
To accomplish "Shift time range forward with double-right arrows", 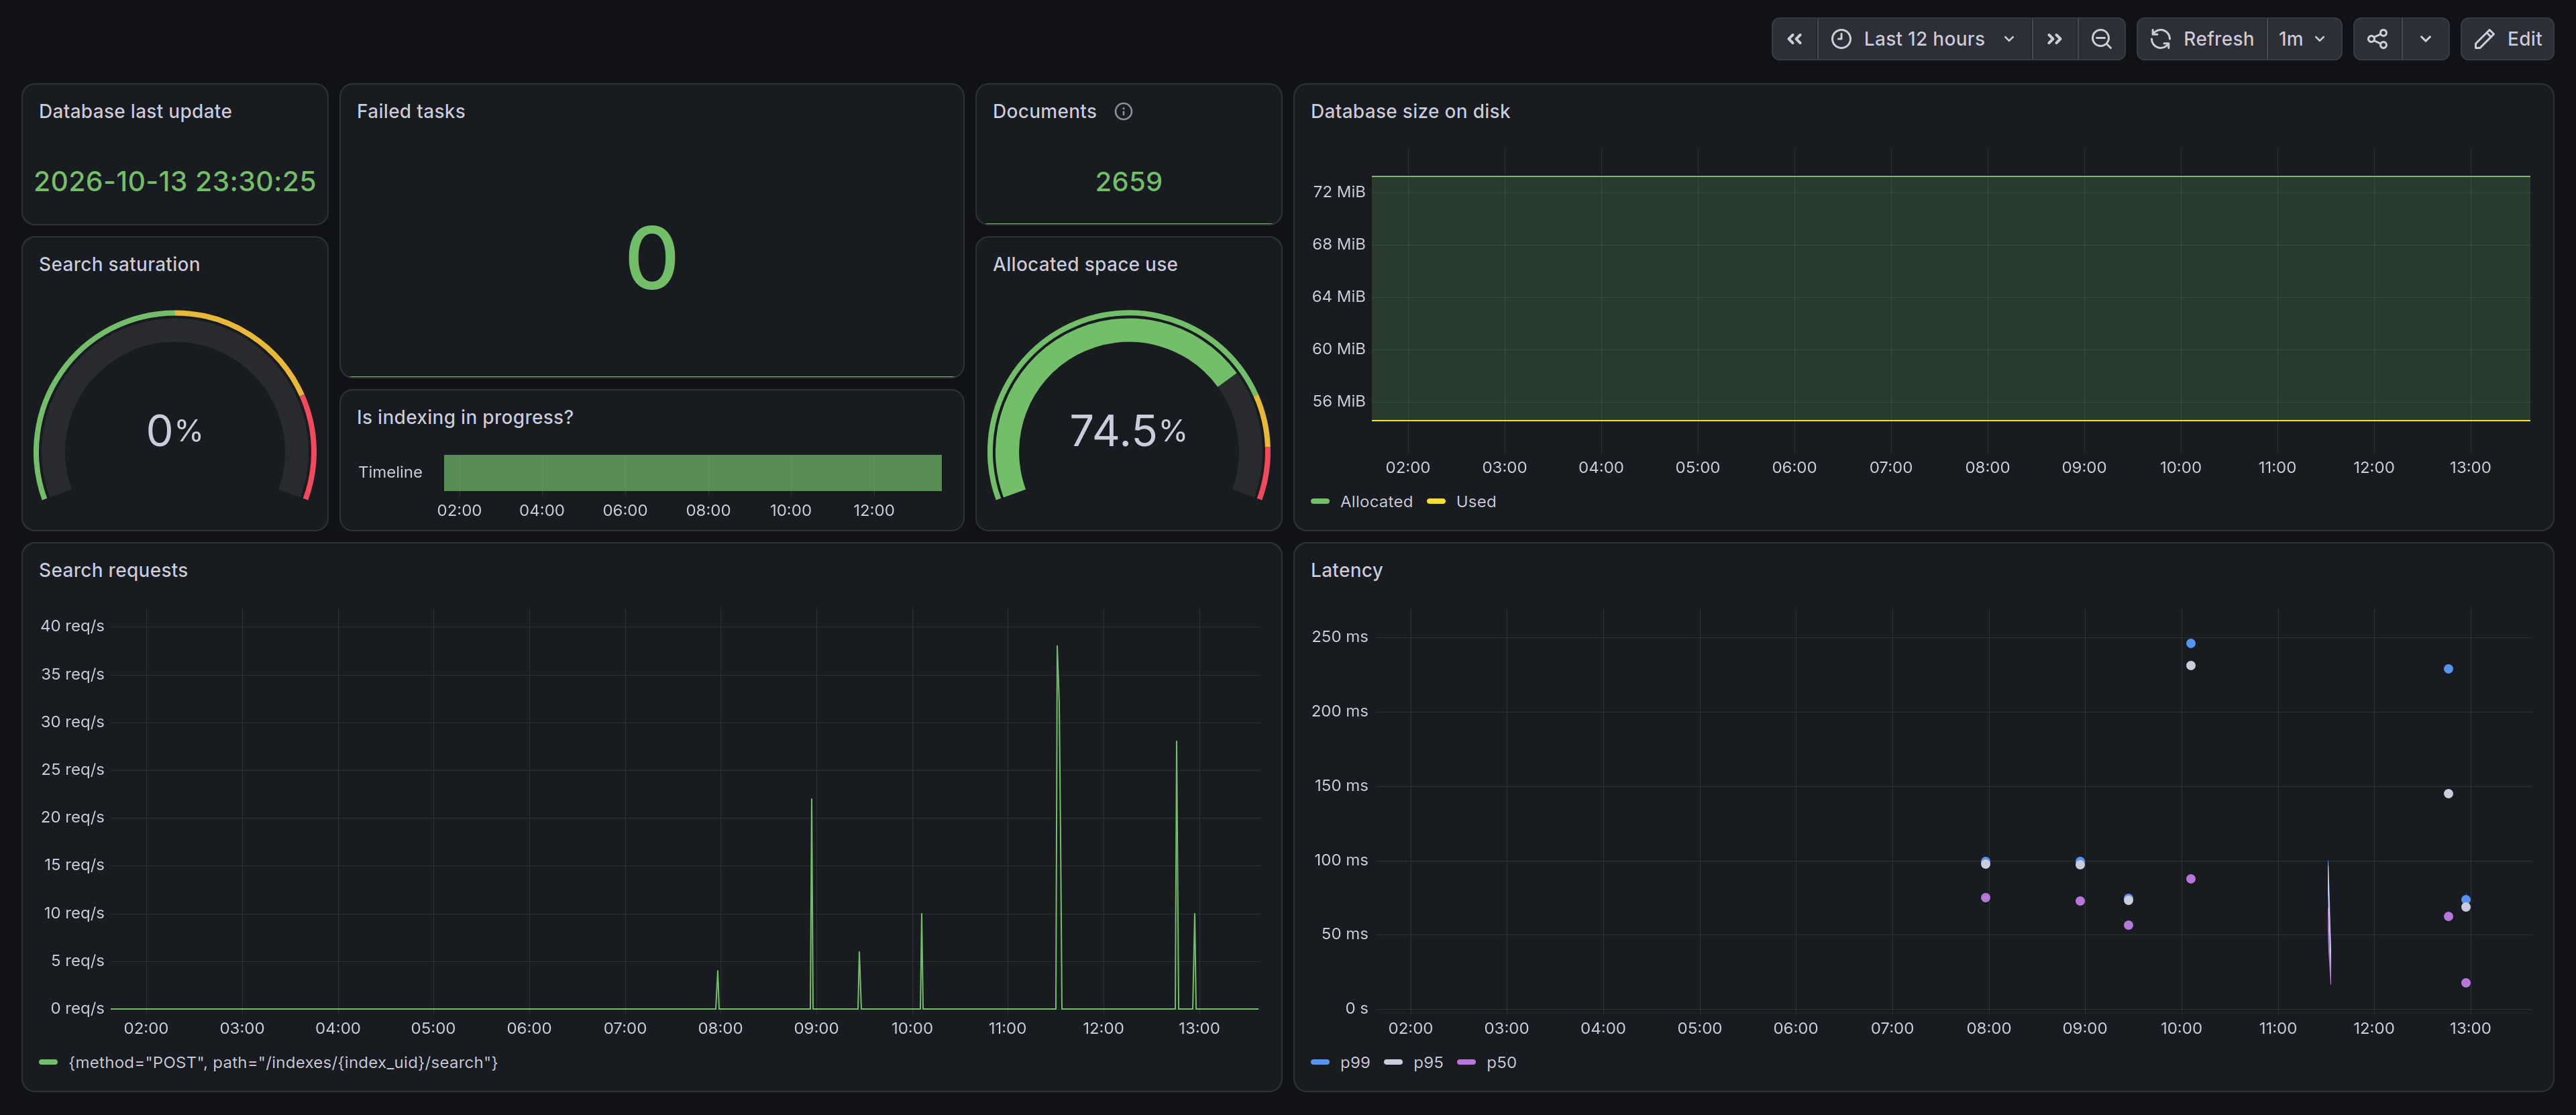I will click(2054, 39).
